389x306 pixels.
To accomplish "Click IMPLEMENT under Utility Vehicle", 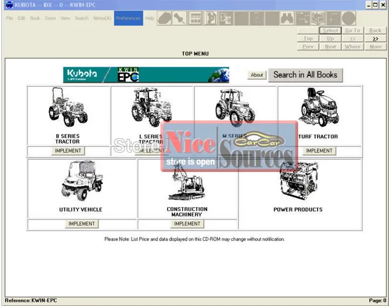I will pos(81,224).
